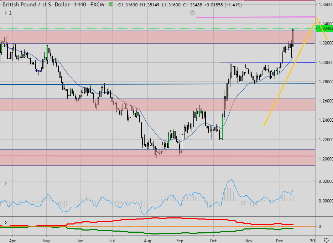Image resolution: width=333 pixels, height=243 pixels.
Task: Click the Jul label on time axis
Action: 112,241
